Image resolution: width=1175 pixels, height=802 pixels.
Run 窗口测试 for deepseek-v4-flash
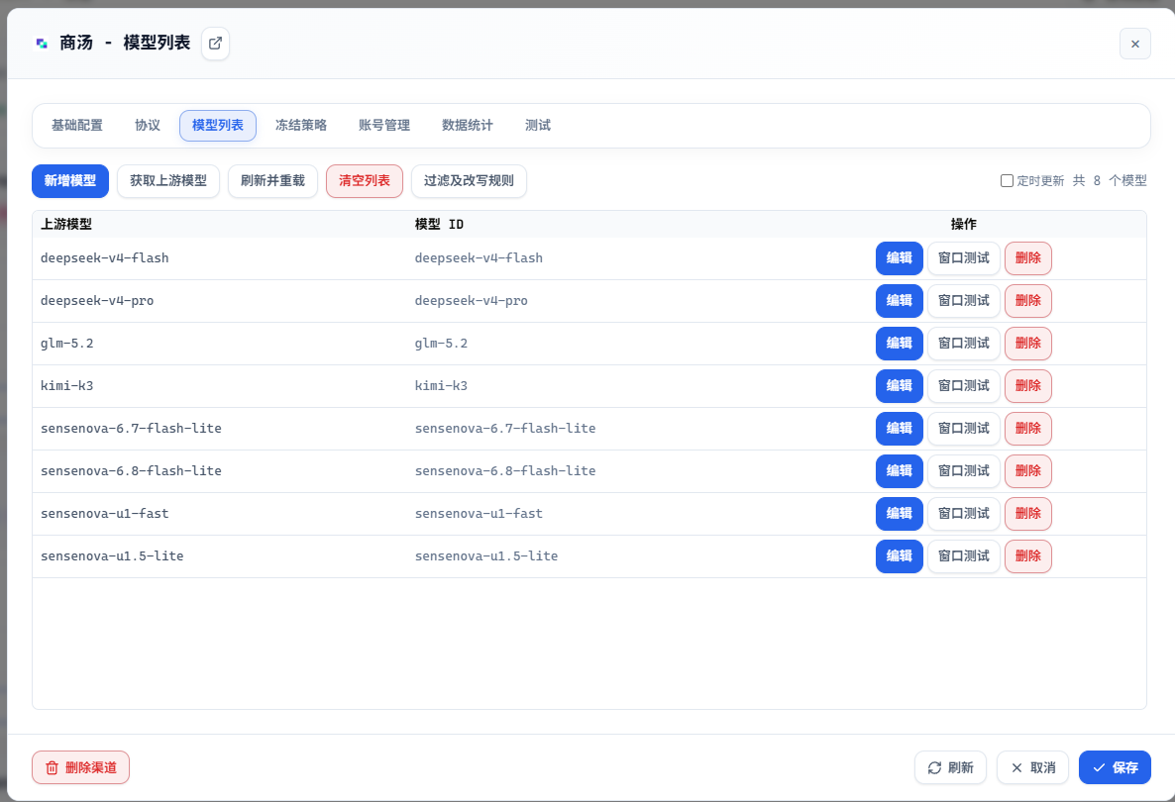[x=964, y=258]
